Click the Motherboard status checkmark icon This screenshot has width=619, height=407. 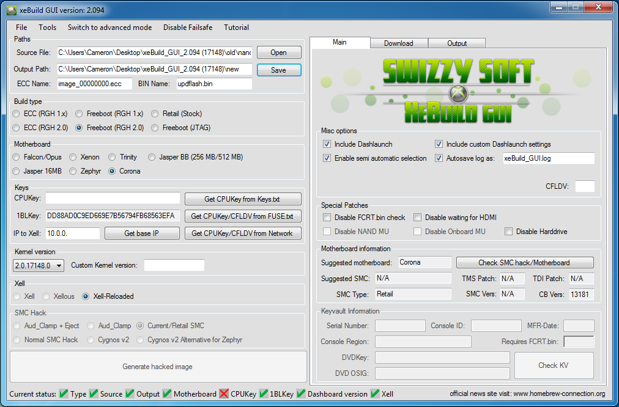coord(166,394)
